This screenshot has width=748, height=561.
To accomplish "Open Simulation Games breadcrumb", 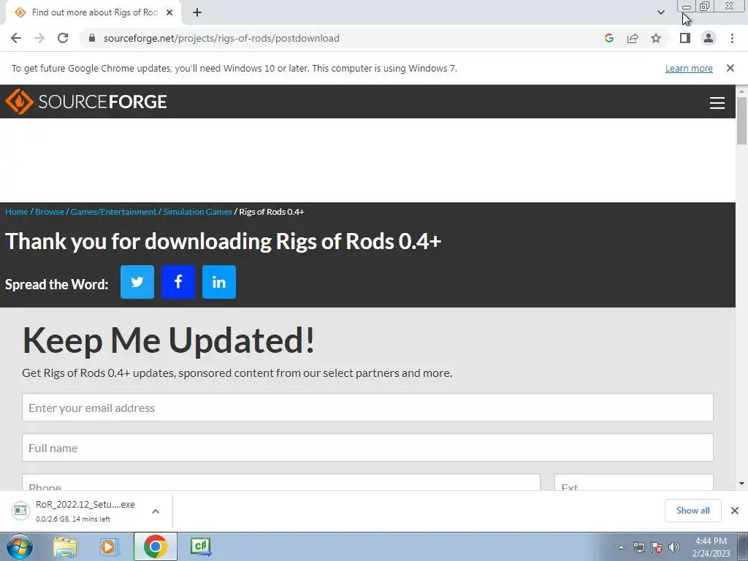I will click(x=197, y=212).
